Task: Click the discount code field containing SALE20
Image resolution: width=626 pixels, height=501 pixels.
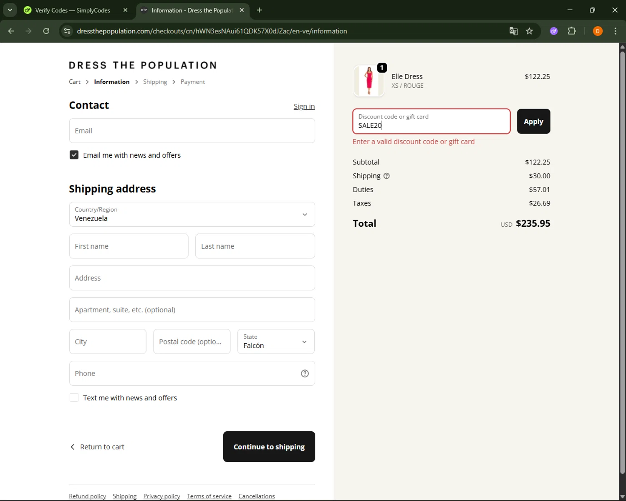Action: (x=432, y=121)
